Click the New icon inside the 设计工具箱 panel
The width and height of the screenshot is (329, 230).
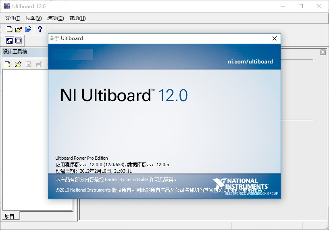click(x=8, y=64)
